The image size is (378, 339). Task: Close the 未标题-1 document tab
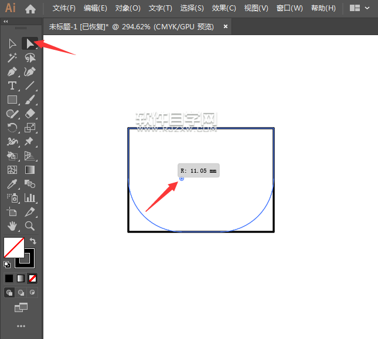point(226,26)
